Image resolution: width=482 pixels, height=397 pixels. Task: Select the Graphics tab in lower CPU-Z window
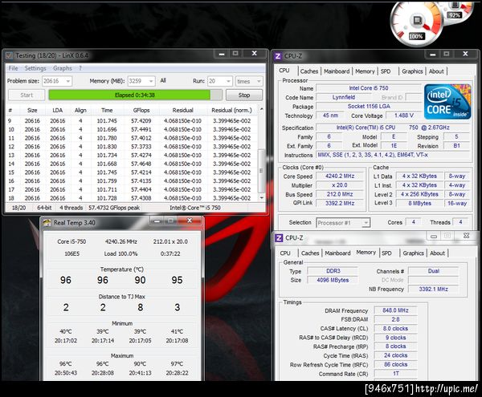pos(413,253)
